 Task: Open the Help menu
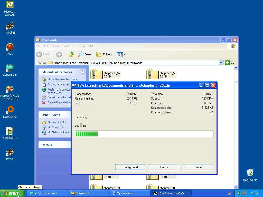coord(91,46)
